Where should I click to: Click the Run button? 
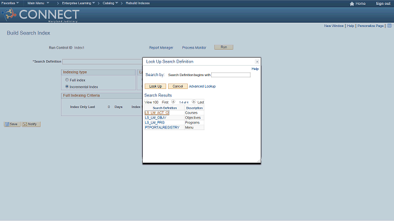click(223, 47)
